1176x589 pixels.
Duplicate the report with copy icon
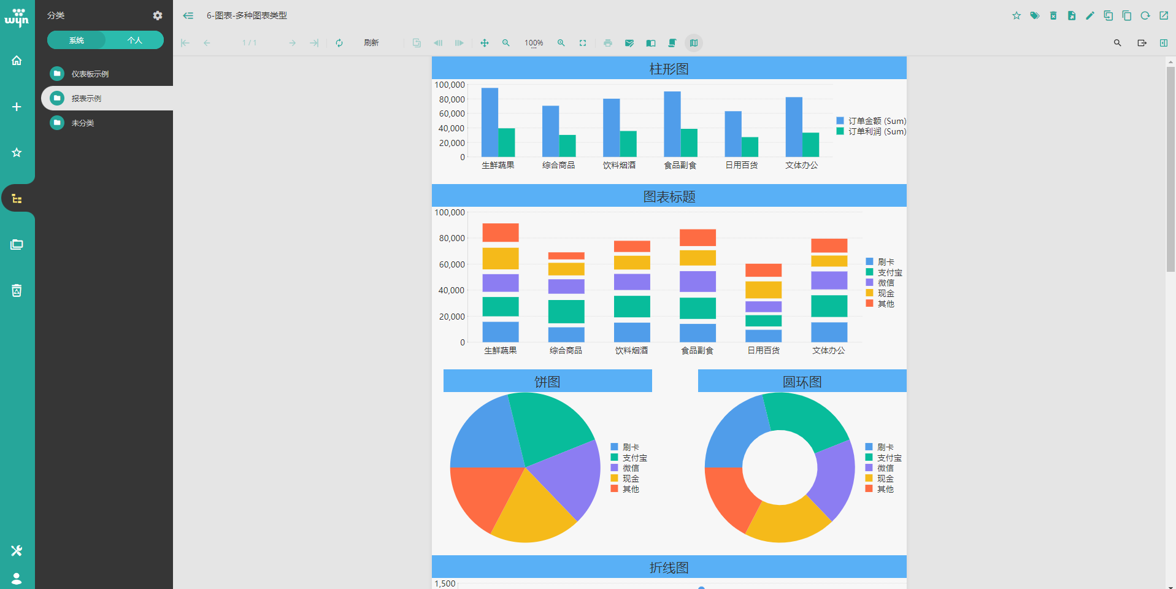click(1127, 15)
